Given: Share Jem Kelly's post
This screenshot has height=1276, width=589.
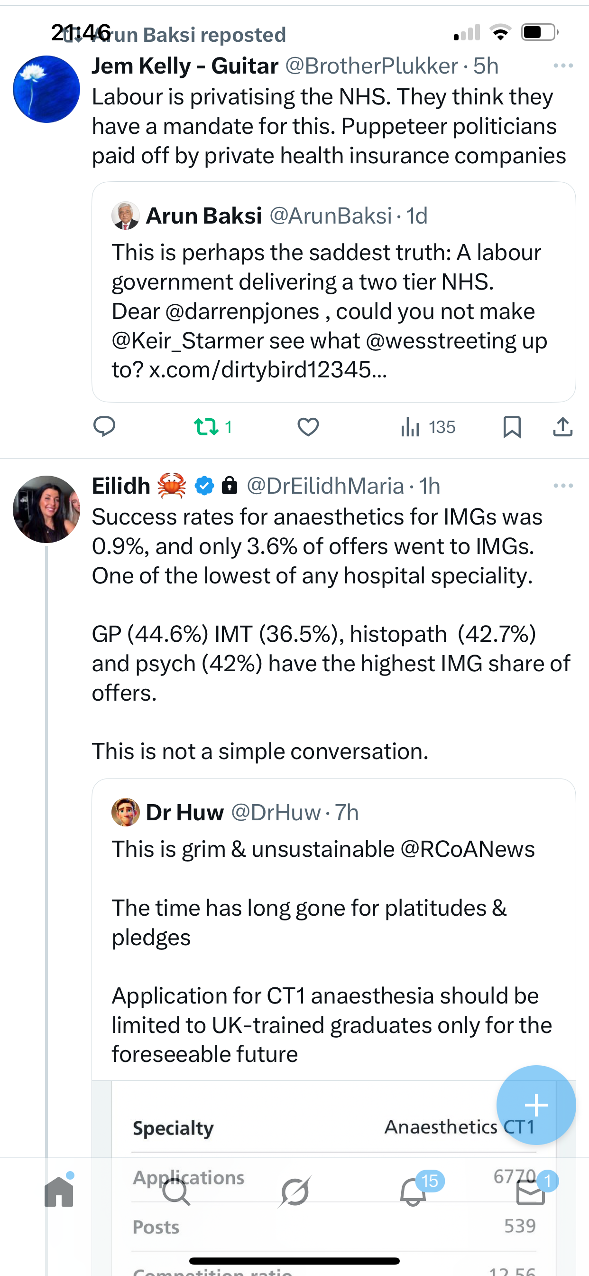Looking at the screenshot, I should point(563,426).
